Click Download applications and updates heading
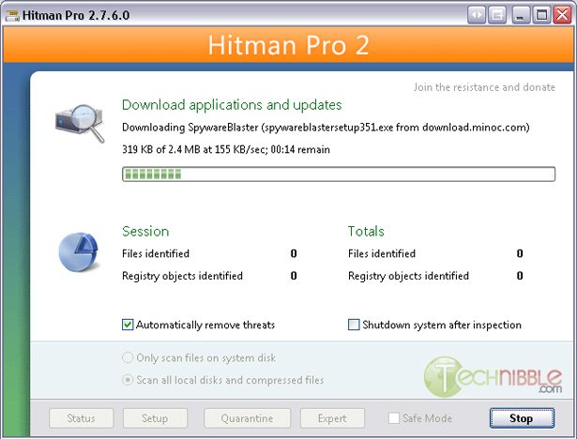The width and height of the screenshot is (577, 439). coord(232,105)
